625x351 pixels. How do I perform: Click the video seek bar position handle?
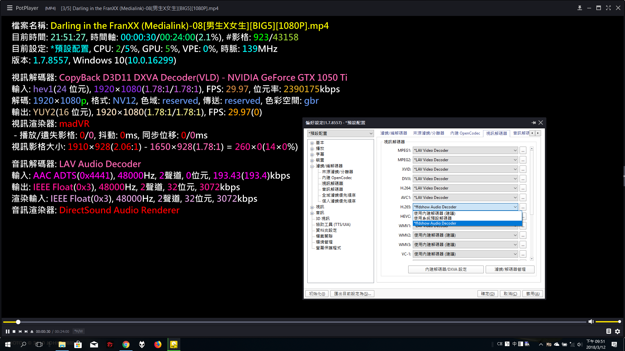tap(18, 322)
